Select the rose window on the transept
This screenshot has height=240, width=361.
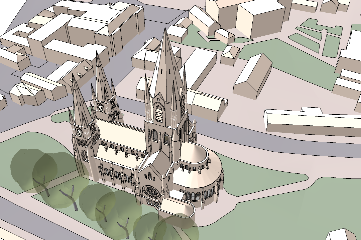150,191
